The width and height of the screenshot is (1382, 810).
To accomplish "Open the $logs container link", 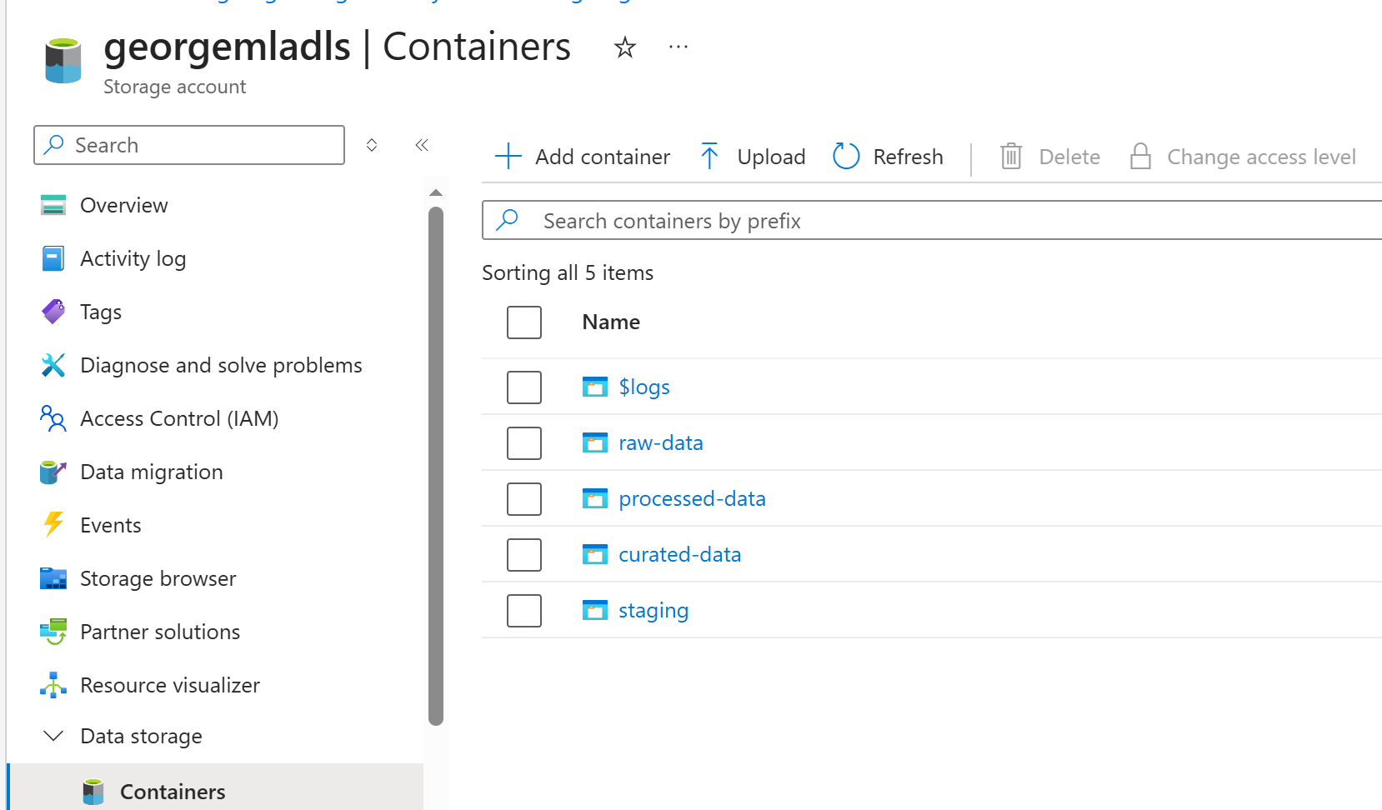I will [644, 387].
